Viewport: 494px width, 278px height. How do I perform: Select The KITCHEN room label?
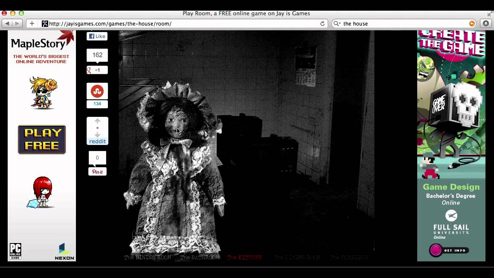pos(244,258)
